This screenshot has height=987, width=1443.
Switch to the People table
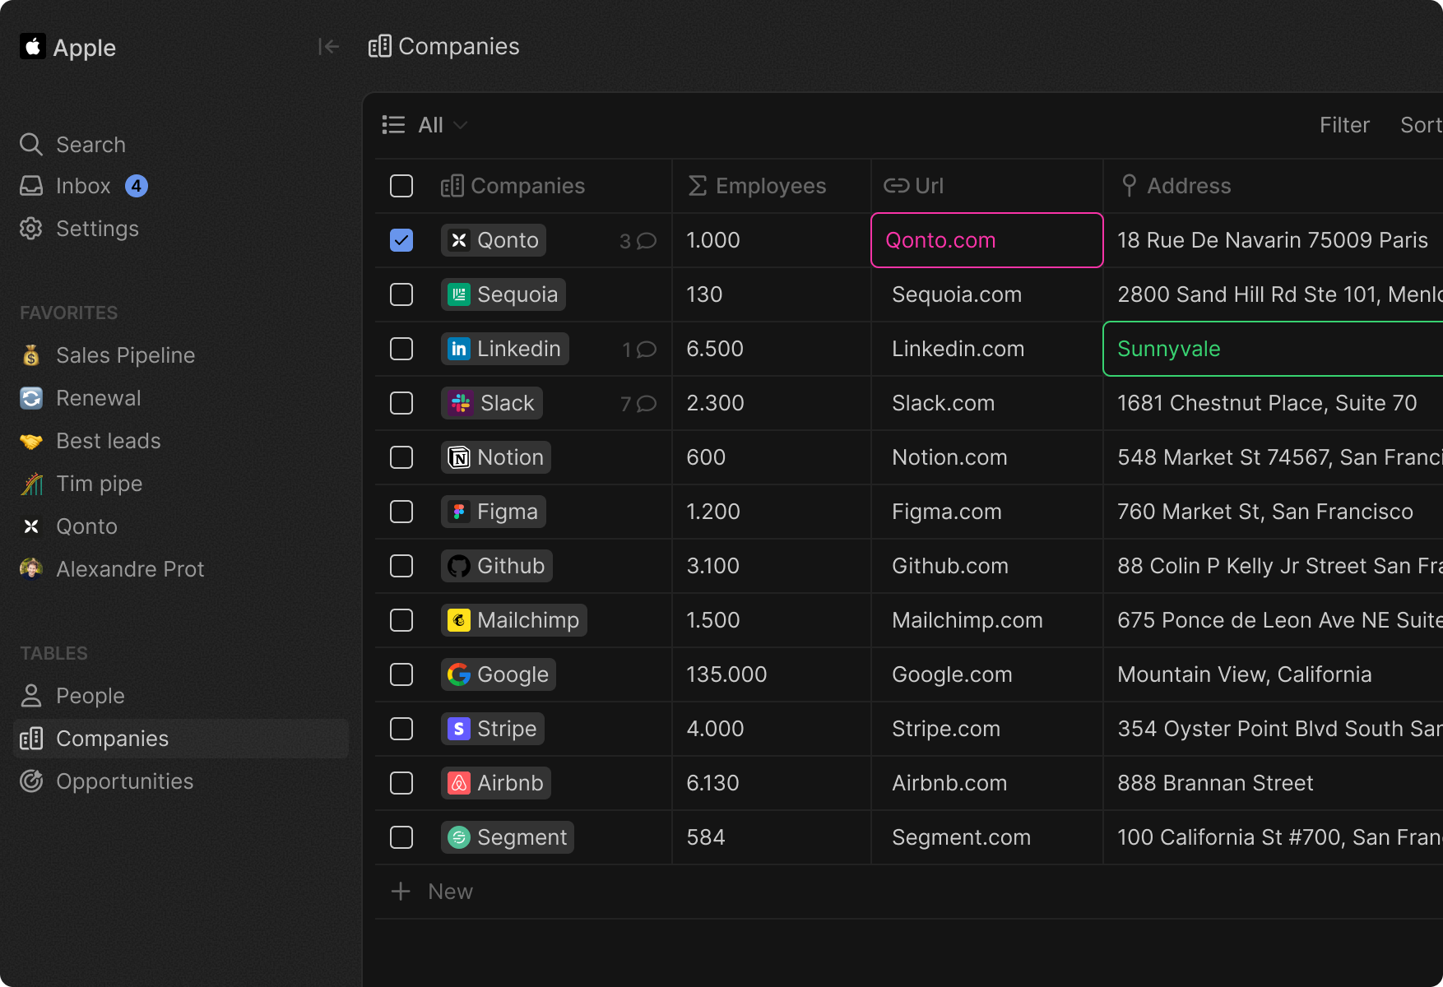pos(90,695)
